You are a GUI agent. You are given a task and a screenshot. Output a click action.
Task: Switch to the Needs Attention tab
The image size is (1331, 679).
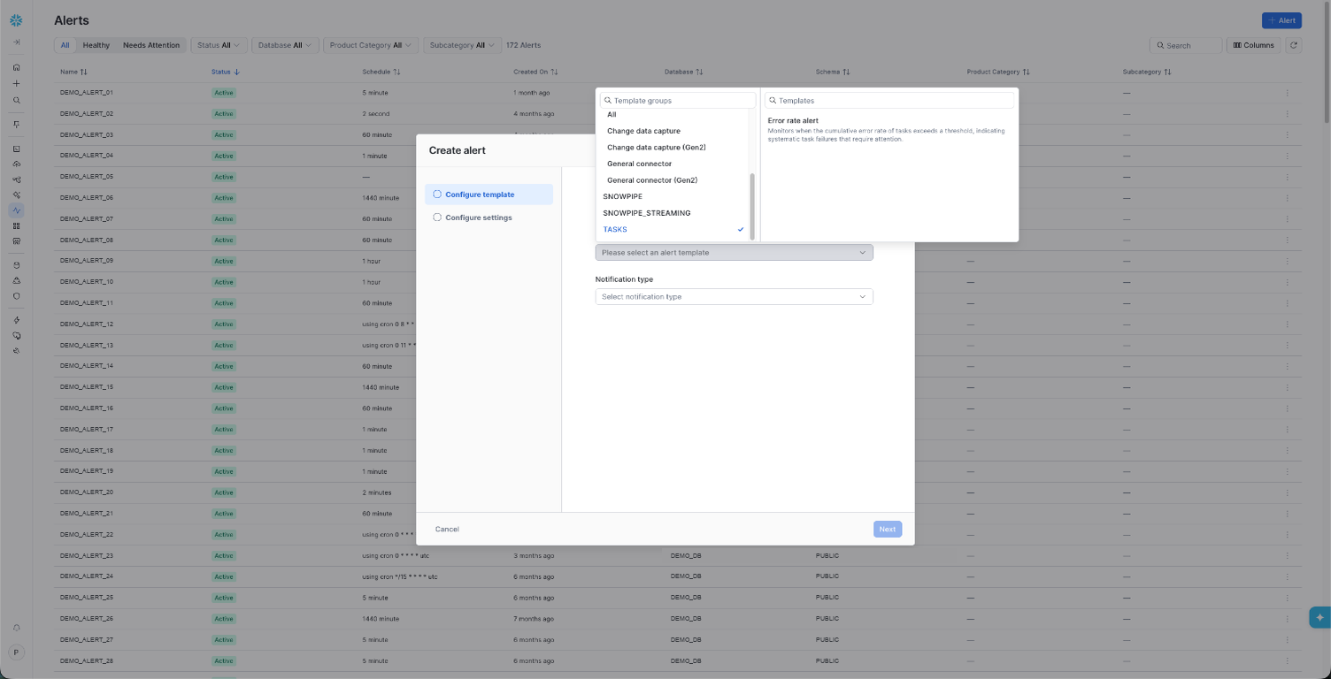[151, 45]
